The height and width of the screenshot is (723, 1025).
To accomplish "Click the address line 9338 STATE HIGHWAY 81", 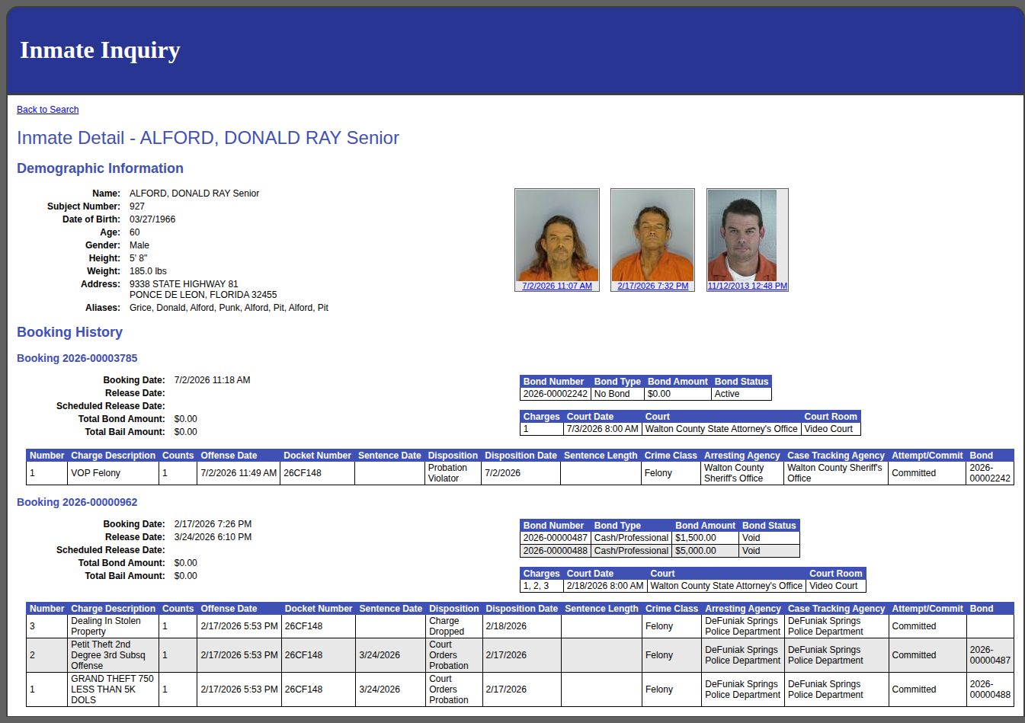I will (x=184, y=284).
